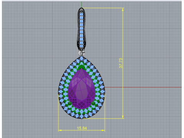Select the green prong at lower left
Image resolution: width=184 pixels, height=138 pixels.
[70, 103]
